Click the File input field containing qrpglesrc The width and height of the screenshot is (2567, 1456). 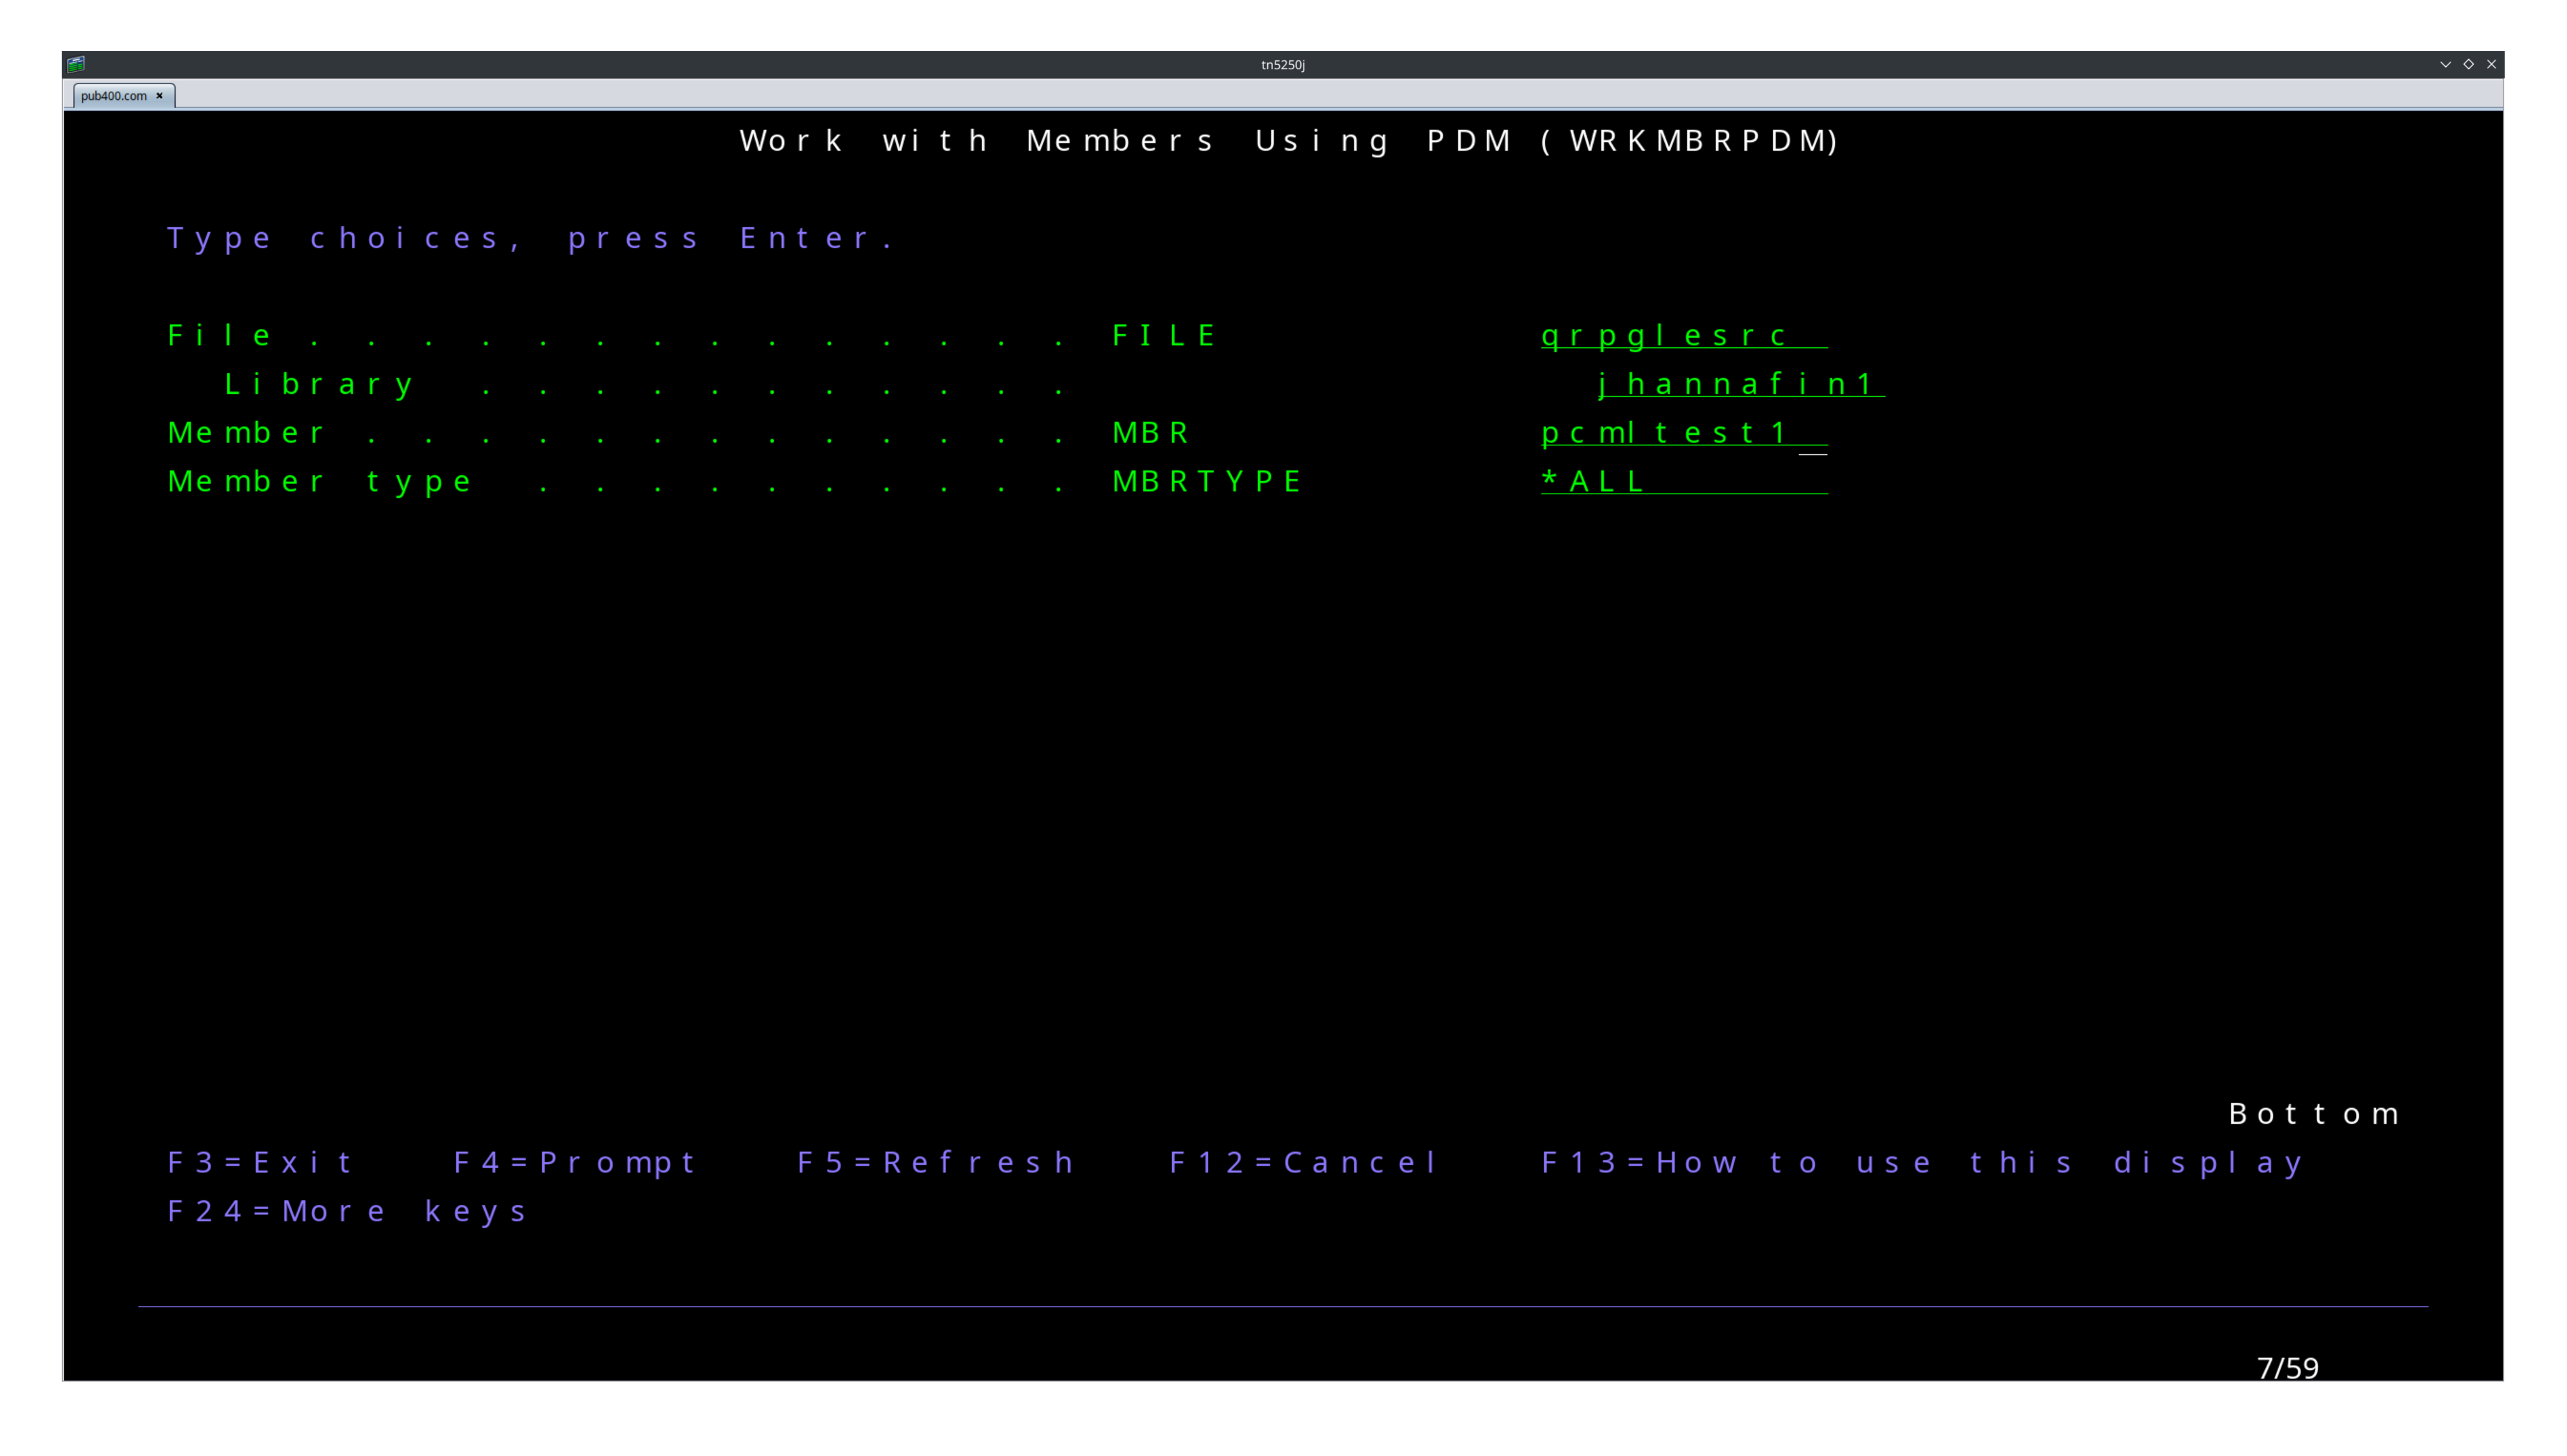click(1684, 336)
